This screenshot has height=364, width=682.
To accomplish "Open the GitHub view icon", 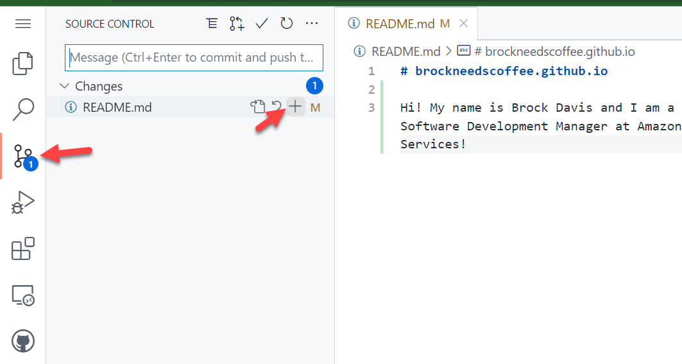I will pos(22,341).
